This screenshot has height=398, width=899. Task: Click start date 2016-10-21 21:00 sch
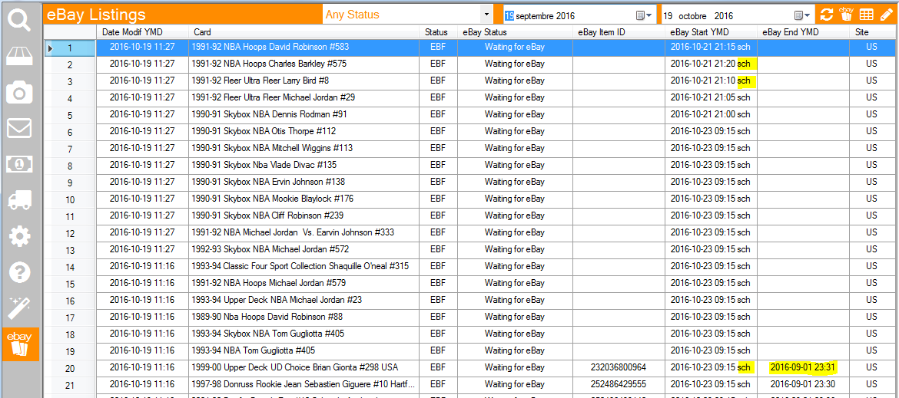coord(711,114)
